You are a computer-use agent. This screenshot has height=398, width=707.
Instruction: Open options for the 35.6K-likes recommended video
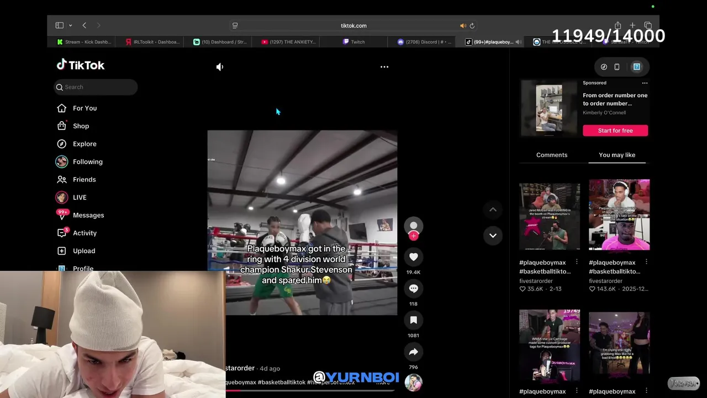coord(577,262)
